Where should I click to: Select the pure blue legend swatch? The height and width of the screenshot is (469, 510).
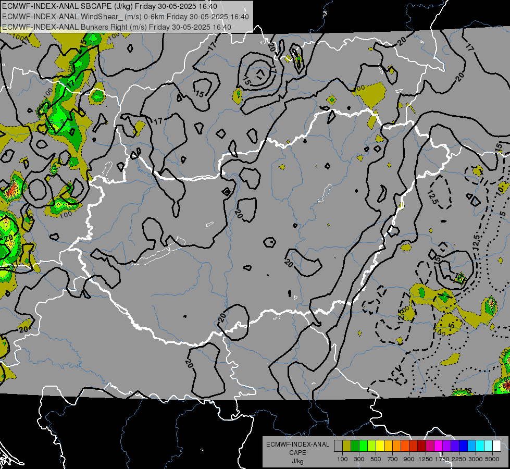coord(463,446)
